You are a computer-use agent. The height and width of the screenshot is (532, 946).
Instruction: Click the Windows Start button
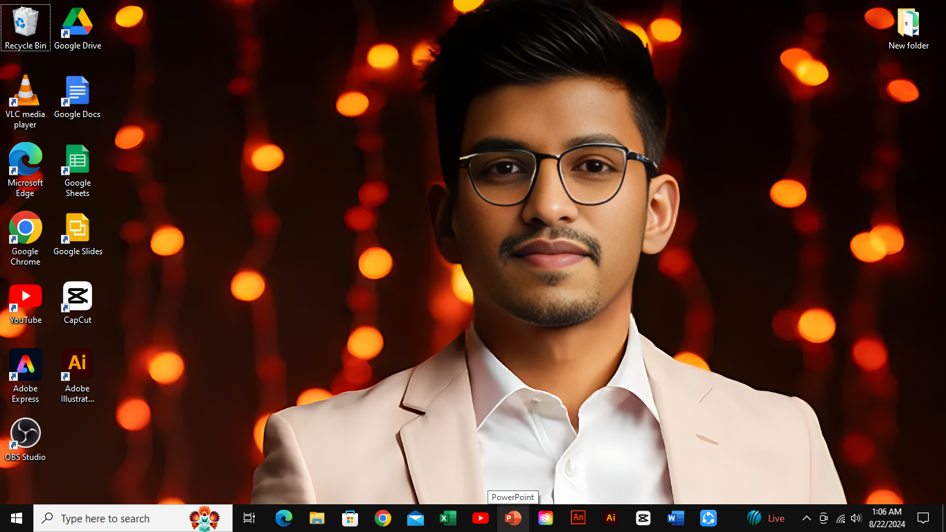tap(17, 518)
